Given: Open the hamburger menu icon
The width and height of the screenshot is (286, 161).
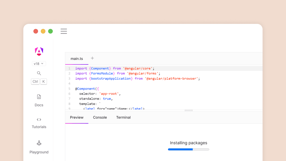Looking at the screenshot, I should 64,31.
